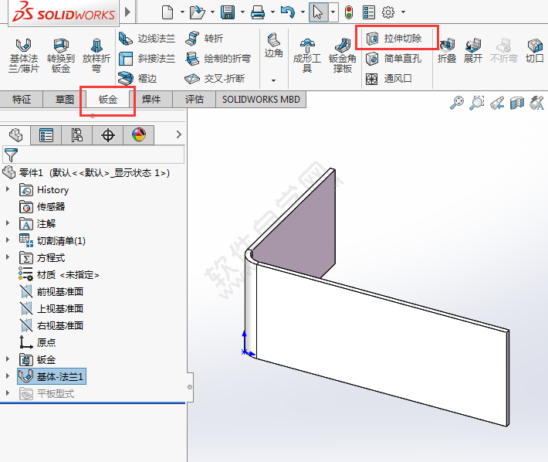
Task: Click the New document icon
Action: 167,12
